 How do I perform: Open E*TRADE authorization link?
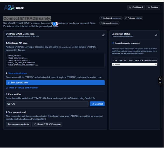(x=23, y=88)
